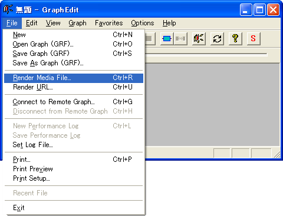Click the red S toolbar icon

(x=254, y=39)
